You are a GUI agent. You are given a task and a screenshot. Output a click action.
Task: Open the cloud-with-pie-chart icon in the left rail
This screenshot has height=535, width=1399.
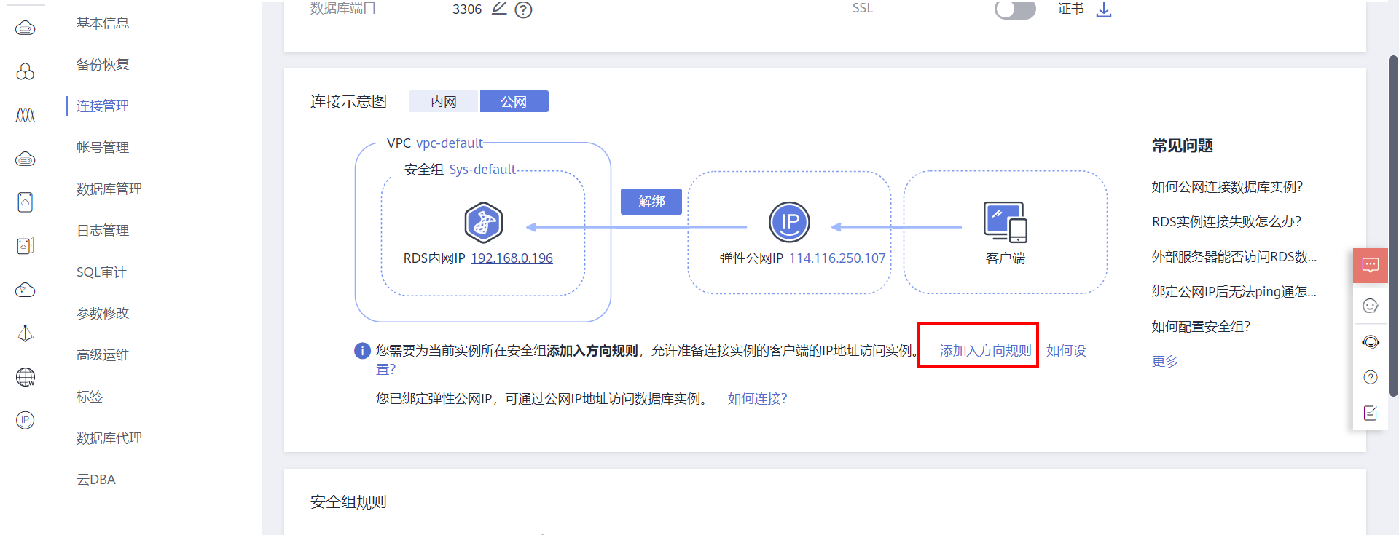(x=26, y=290)
